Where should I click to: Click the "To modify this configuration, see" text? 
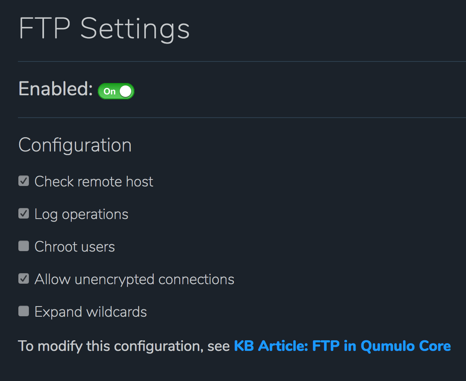124,346
